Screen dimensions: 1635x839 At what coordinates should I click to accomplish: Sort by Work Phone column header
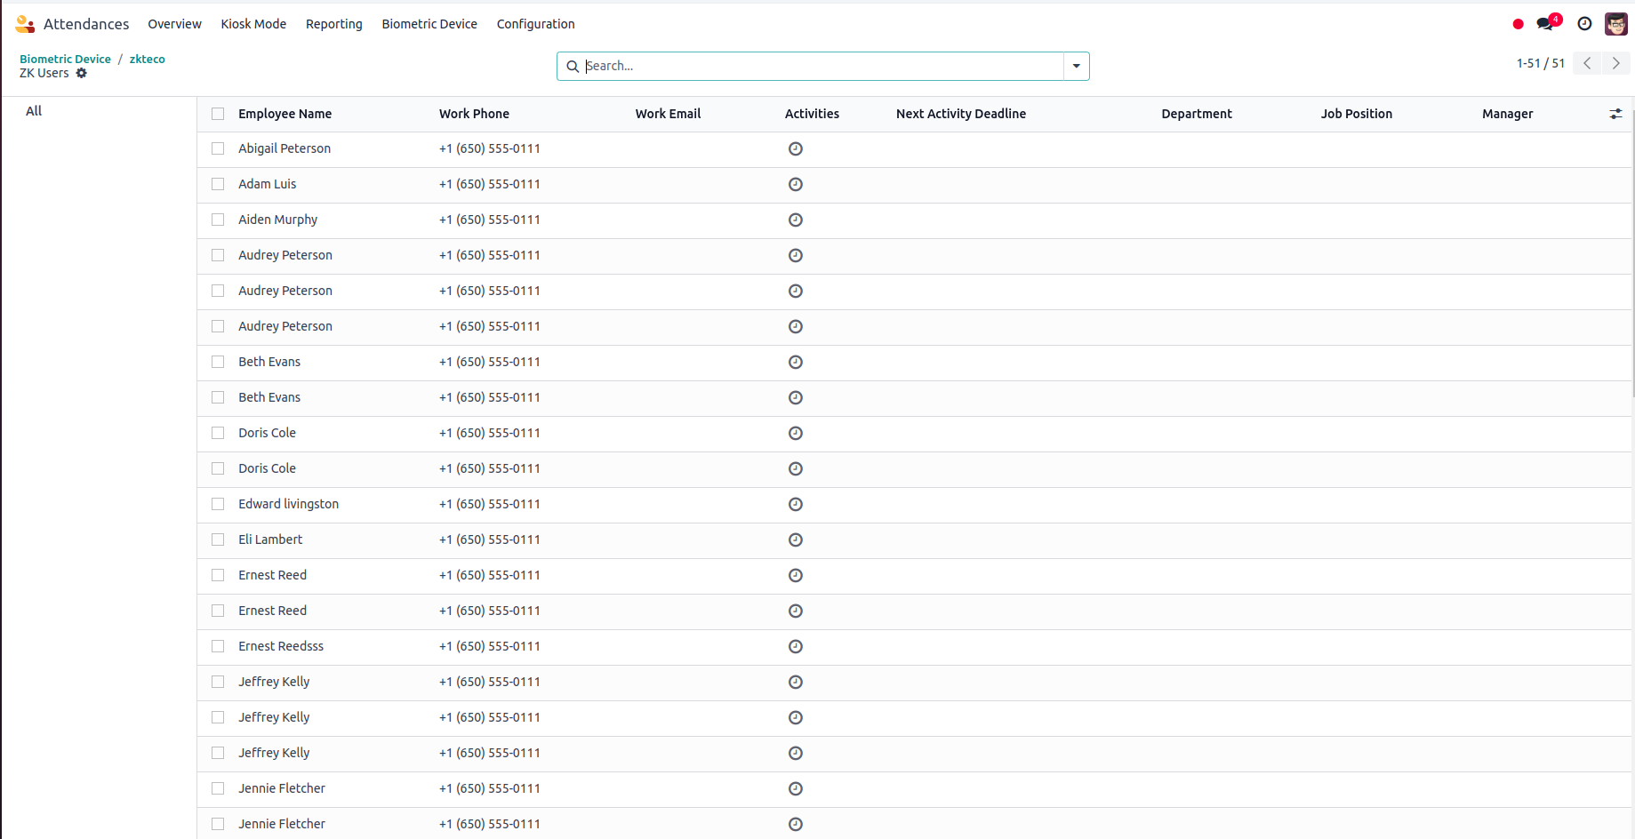tap(474, 114)
